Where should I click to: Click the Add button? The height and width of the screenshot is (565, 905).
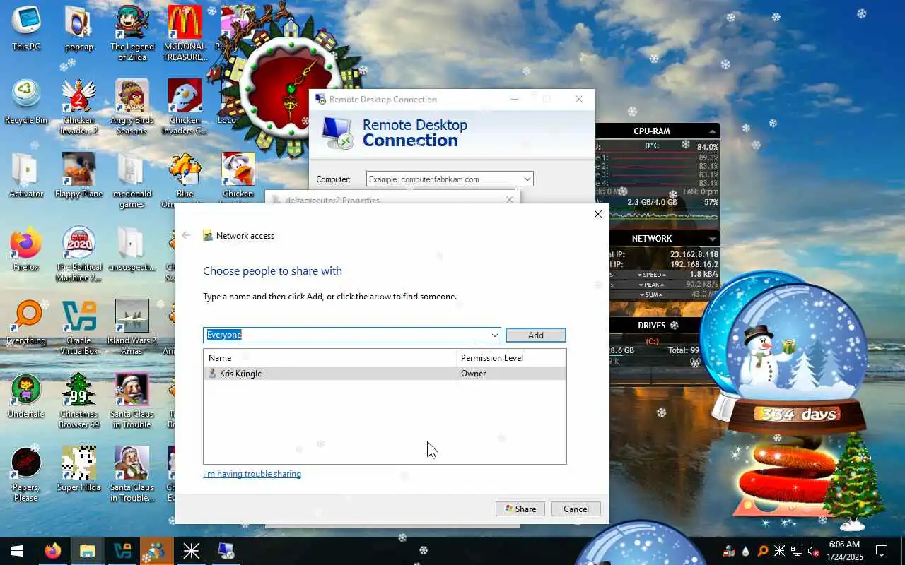[x=535, y=335]
